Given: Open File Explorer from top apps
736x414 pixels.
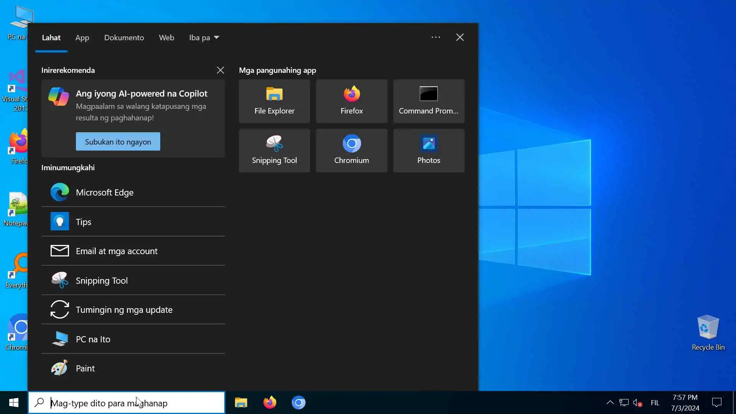Looking at the screenshot, I should [x=274, y=101].
